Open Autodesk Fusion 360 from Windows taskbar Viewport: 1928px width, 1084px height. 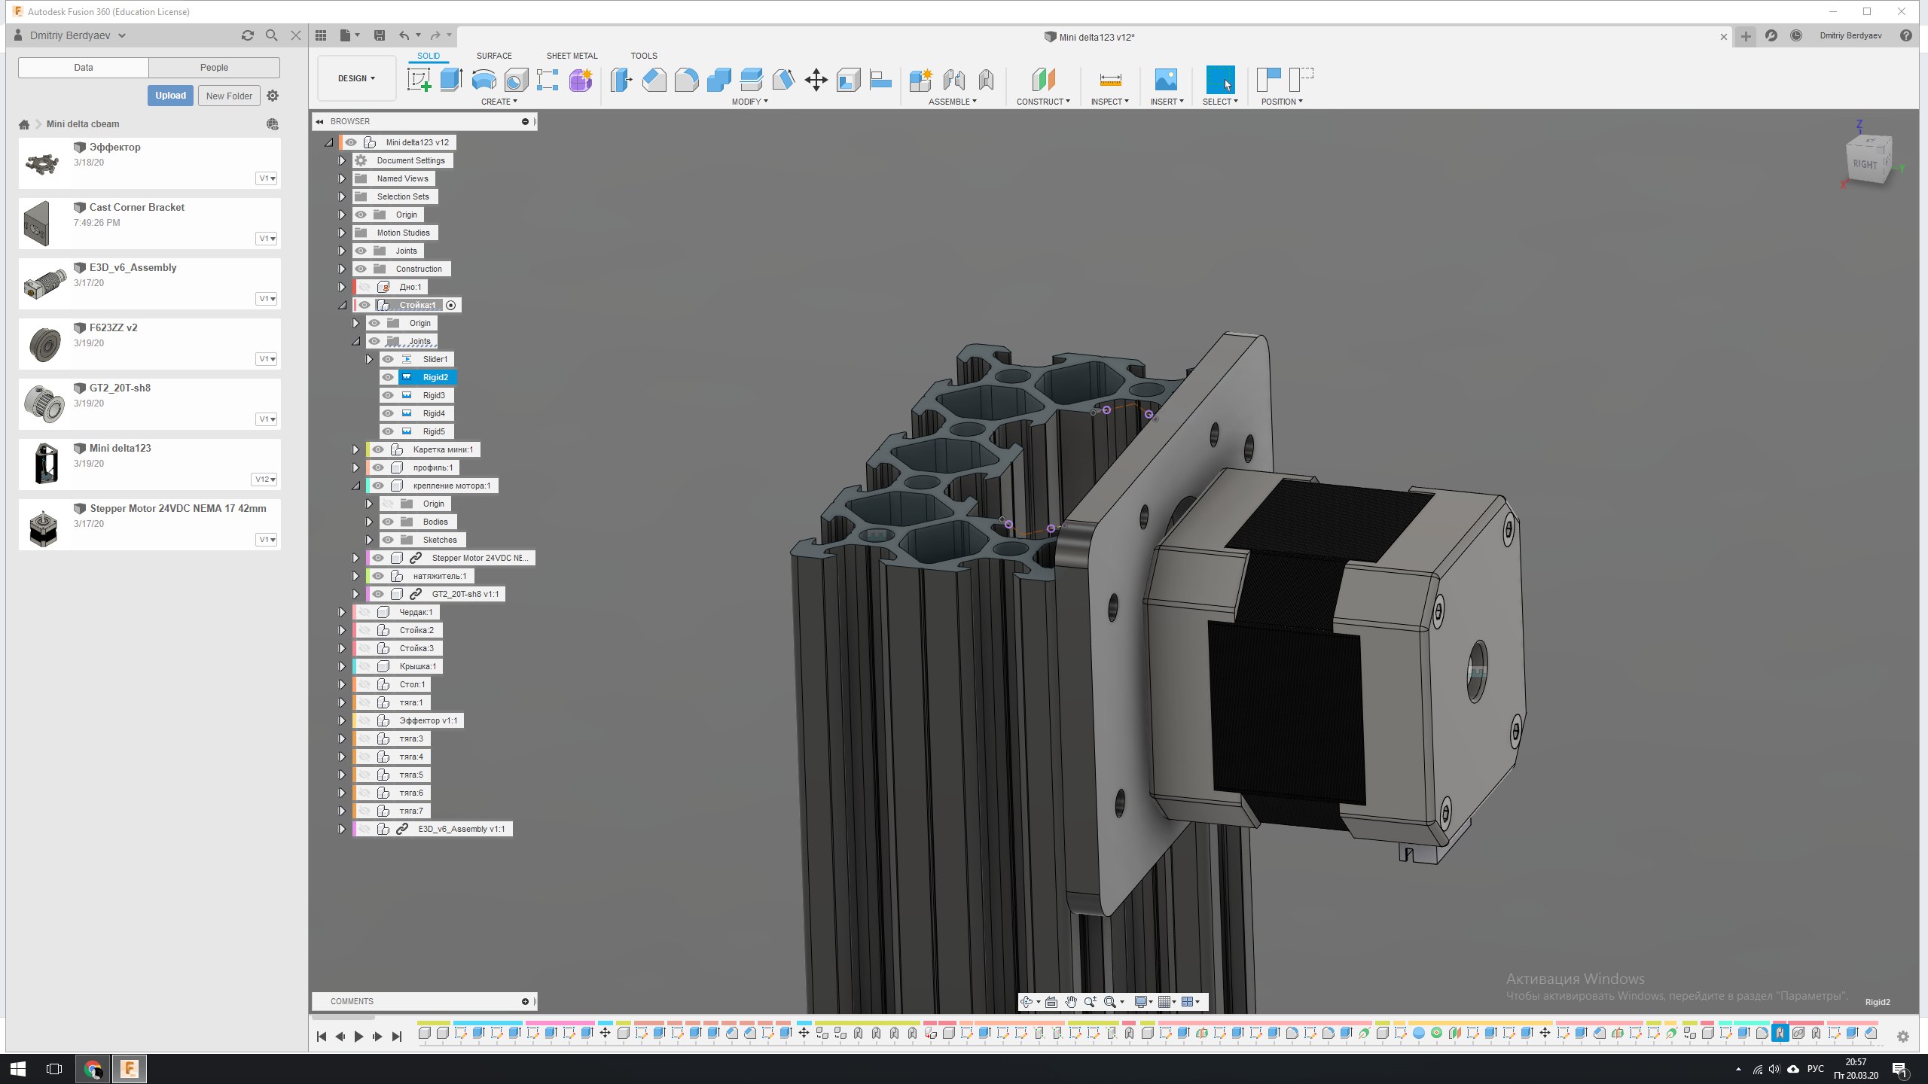tap(130, 1069)
